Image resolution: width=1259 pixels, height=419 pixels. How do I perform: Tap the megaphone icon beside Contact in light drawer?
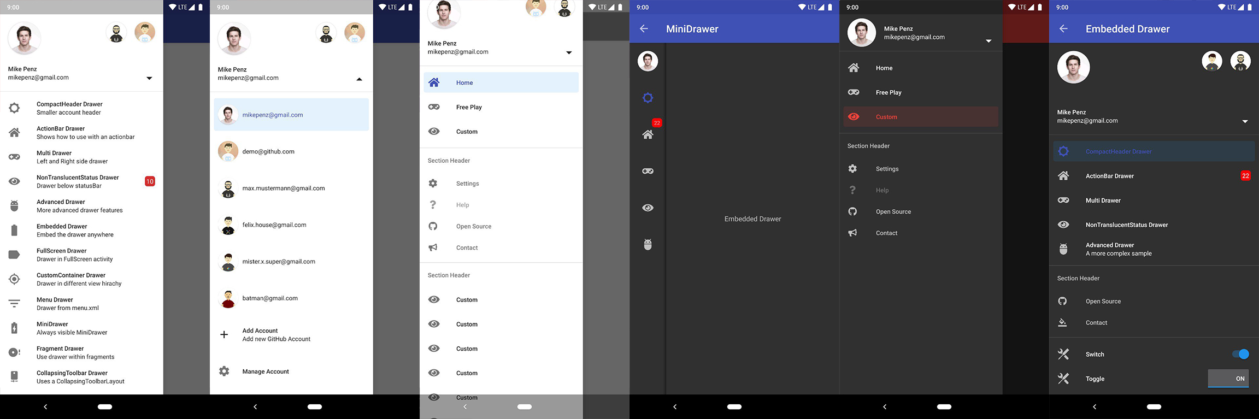click(x=433, y=247)
